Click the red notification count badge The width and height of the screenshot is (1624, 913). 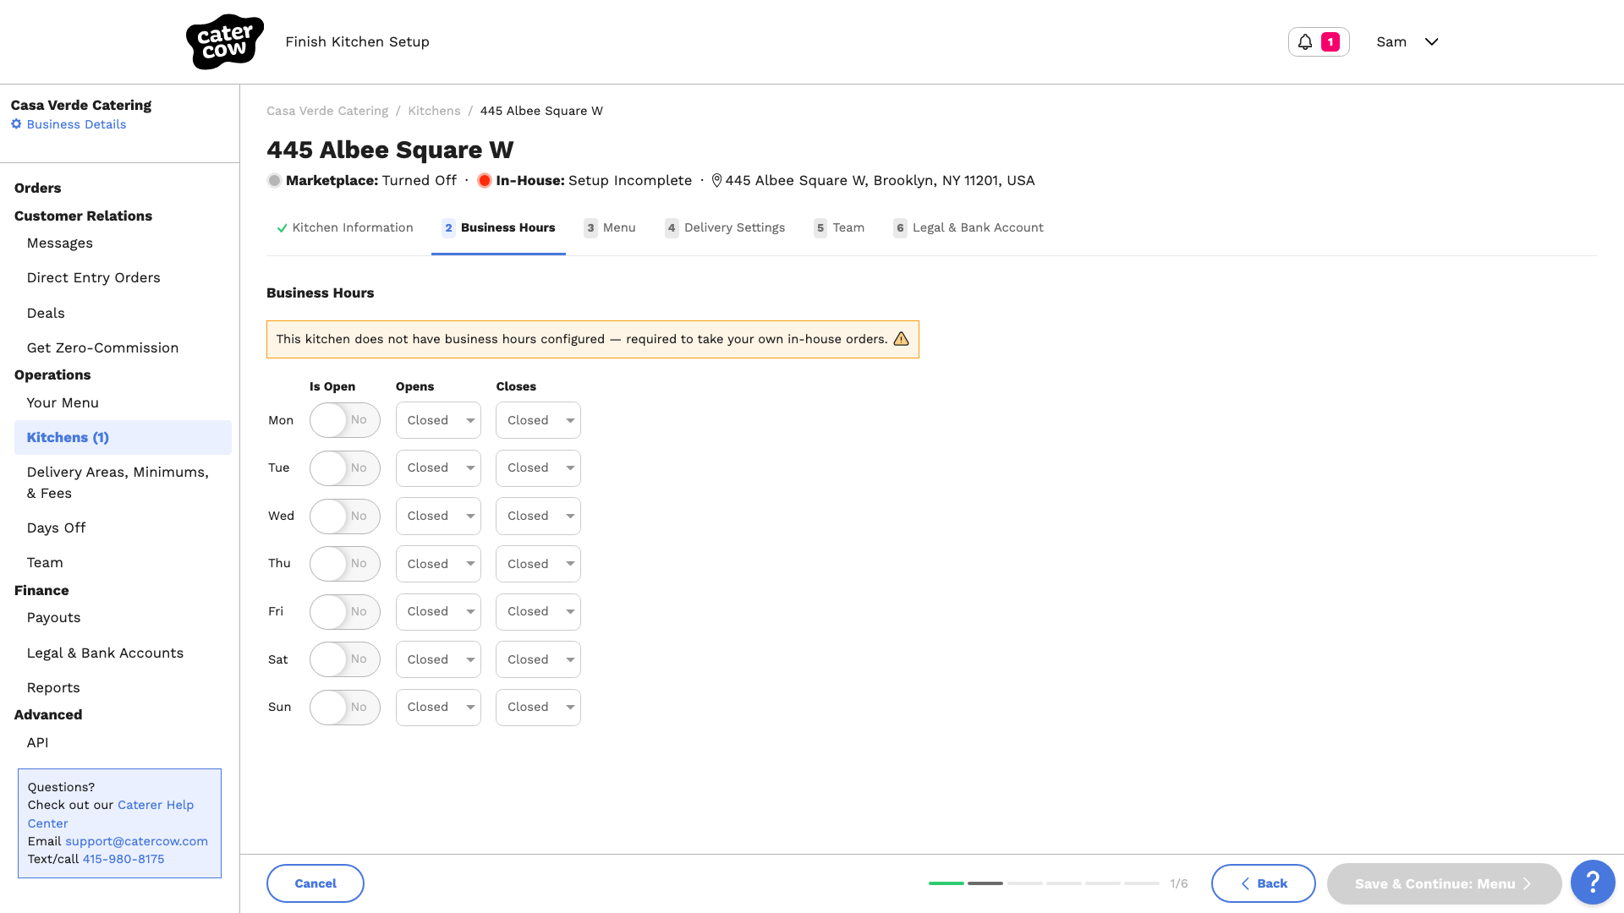(1330, 42)
